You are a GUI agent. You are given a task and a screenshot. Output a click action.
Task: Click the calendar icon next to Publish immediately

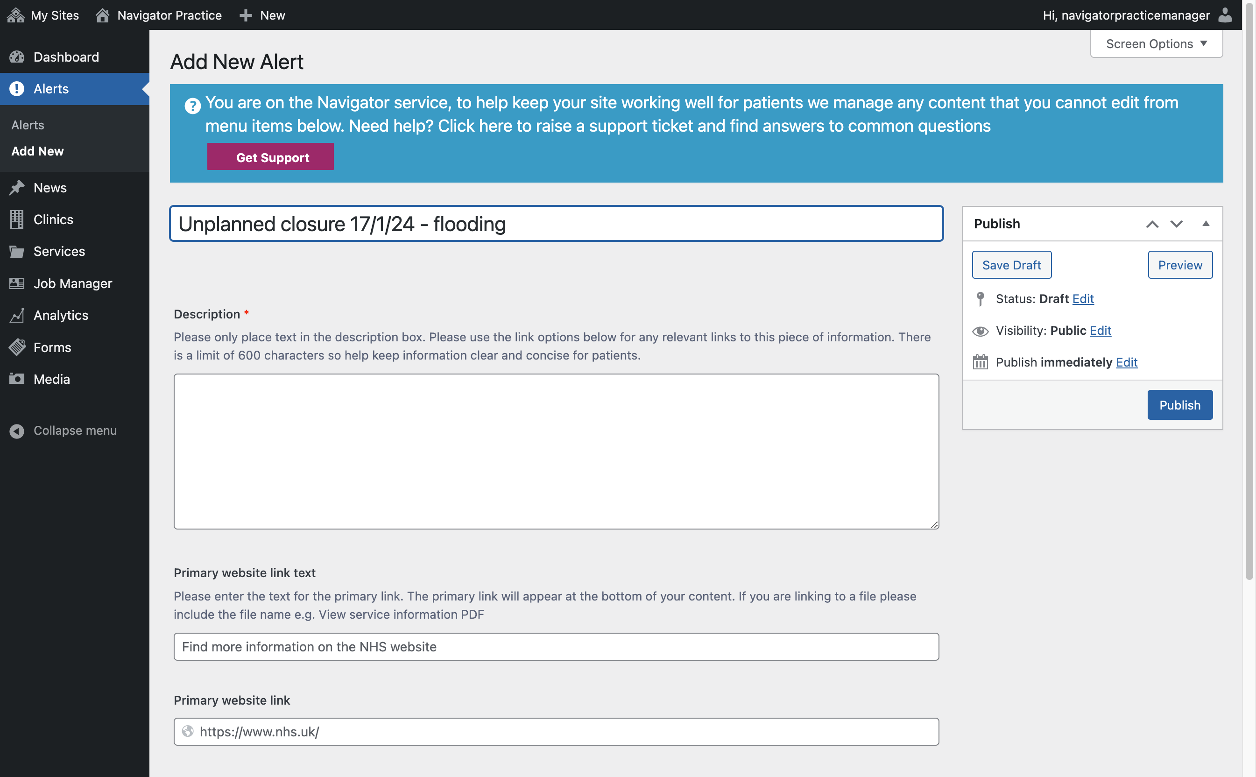[x=980, y=362]
